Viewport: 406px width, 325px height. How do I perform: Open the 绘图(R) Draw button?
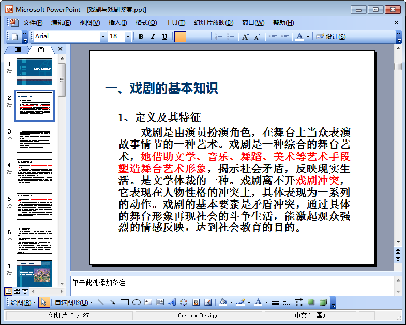[23, 302]
